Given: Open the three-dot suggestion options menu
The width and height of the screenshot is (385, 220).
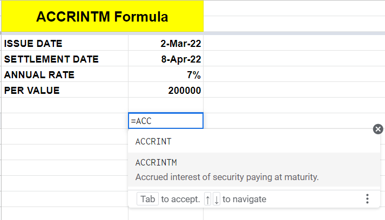Looking at the screenshot, I should 367,199.
